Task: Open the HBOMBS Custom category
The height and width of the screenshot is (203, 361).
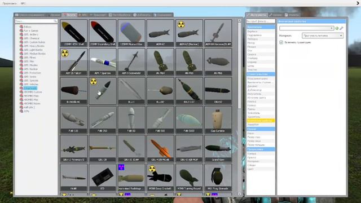Action: click(x=33, y=92)
